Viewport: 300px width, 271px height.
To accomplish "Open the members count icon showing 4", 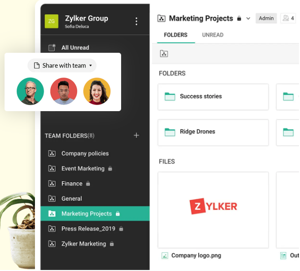I will coord(288,18).
